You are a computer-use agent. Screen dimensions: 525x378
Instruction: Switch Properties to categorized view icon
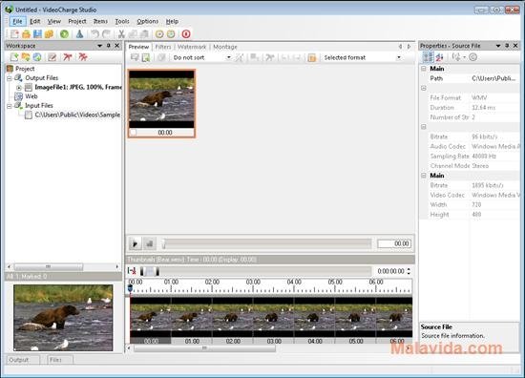click(428, 57)
